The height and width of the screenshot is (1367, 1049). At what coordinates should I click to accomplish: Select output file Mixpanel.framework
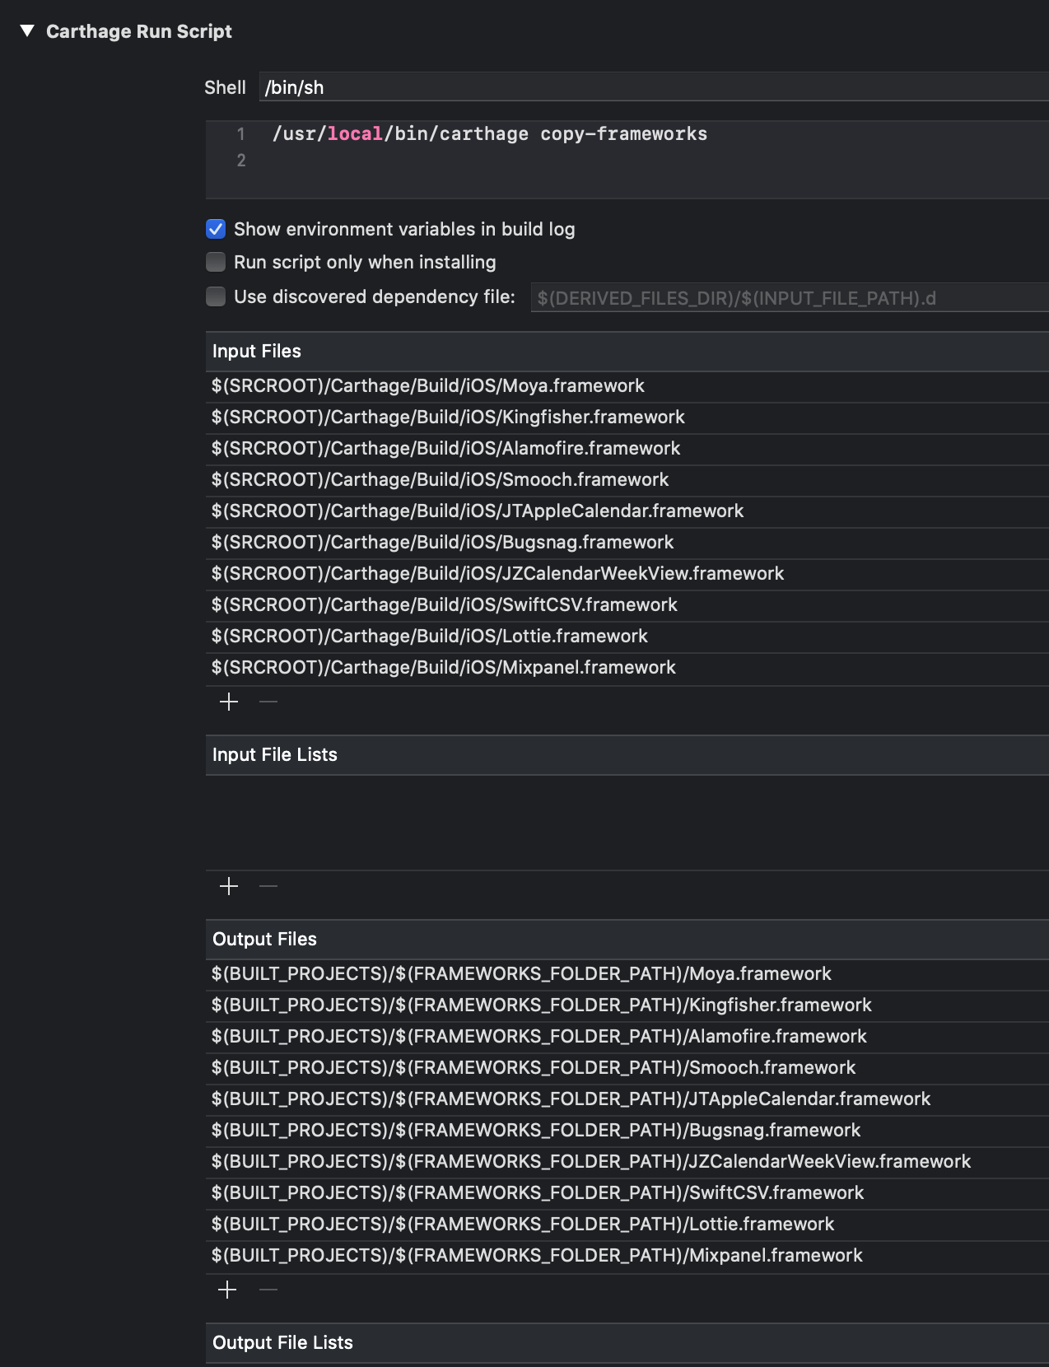point(627,1256)
